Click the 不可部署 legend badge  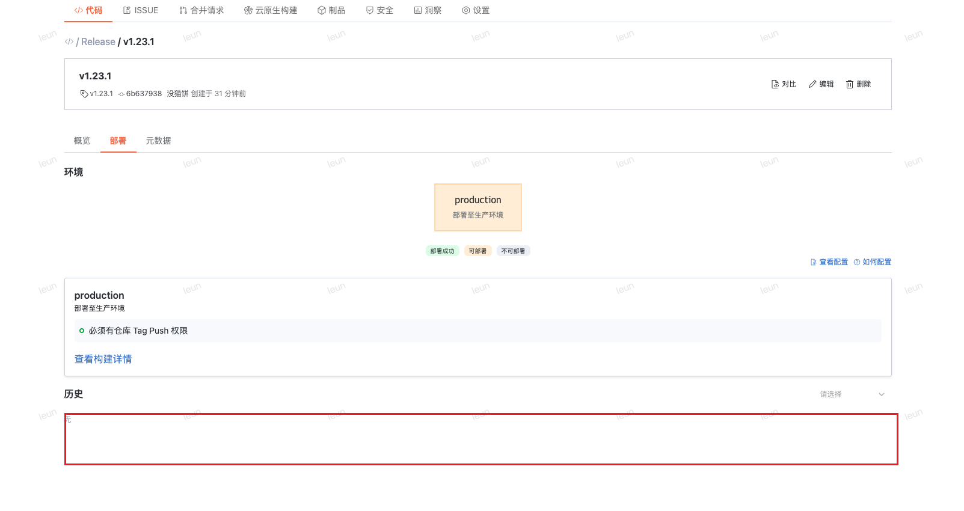tap(514, 251)
